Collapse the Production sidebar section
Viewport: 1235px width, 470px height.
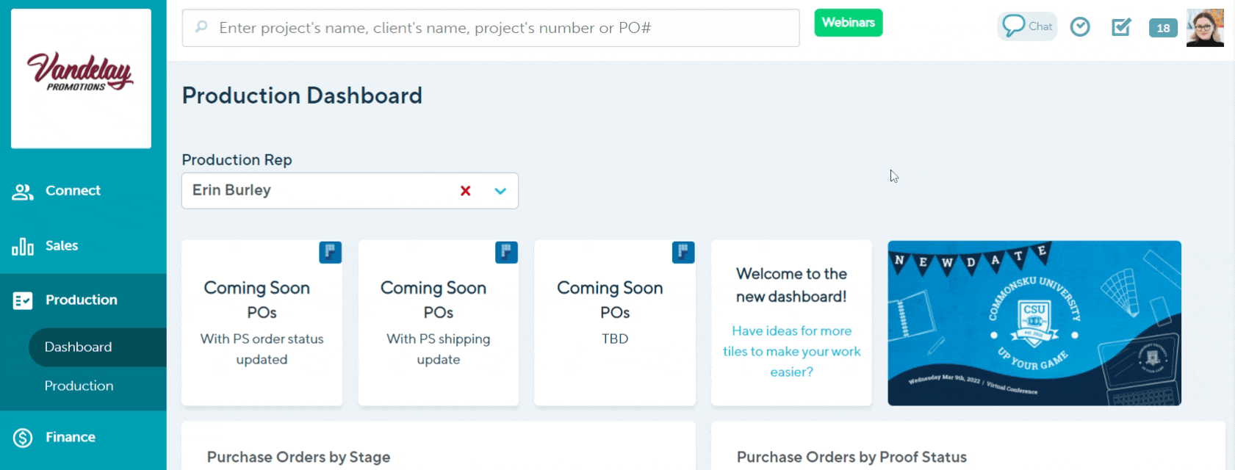tap(81, 300)
